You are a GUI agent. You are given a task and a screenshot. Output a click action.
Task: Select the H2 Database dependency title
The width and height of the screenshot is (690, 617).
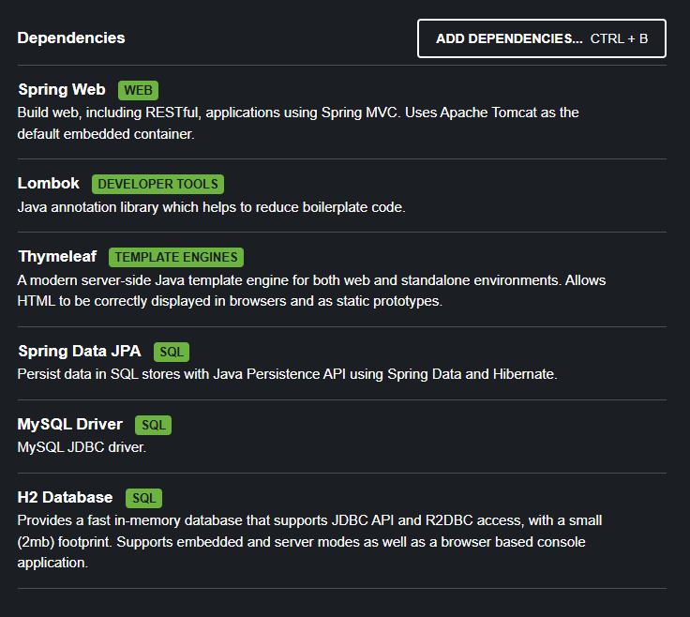tap(65, 497)
